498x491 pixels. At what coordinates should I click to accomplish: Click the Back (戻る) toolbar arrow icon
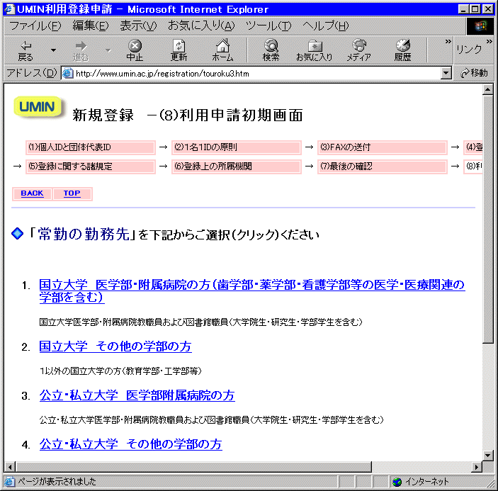tap(26, 46)
